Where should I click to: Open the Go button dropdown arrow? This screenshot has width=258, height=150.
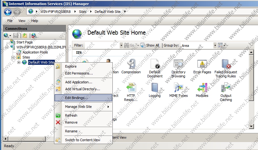click(x=138, y=45)
